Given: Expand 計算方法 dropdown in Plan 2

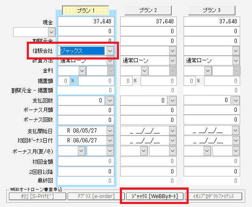Looking at the screenshot, I should point(173,61).
